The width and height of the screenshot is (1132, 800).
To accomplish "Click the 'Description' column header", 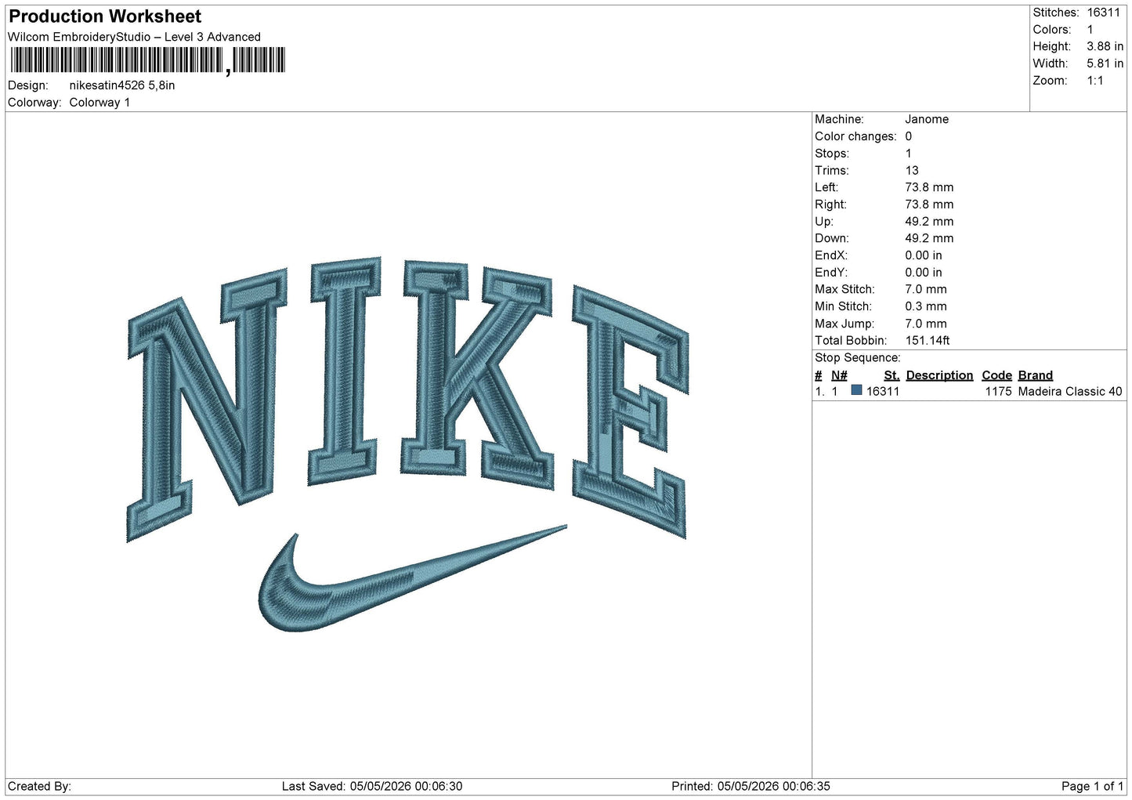I will [939, 375].
